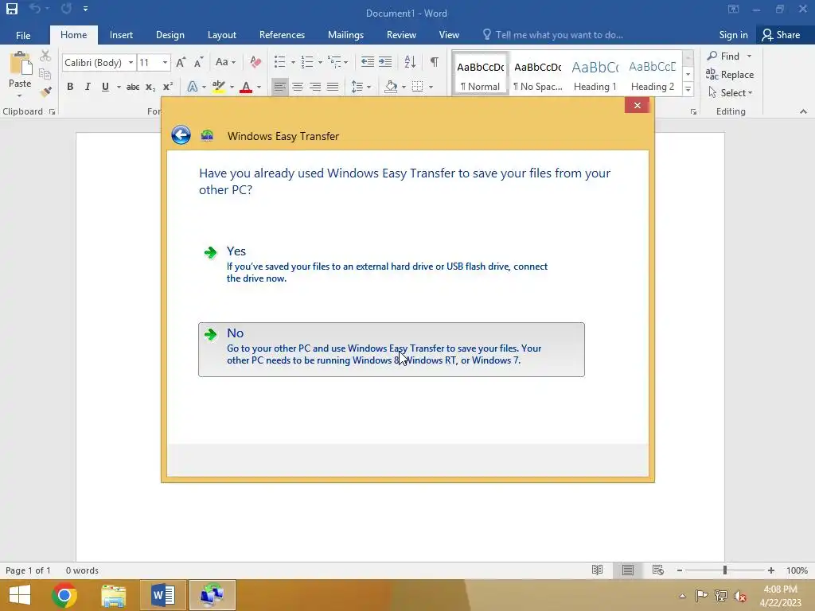Click the Cut scissors icon
The width and height of the screenshot is (815, 611).
45,56
